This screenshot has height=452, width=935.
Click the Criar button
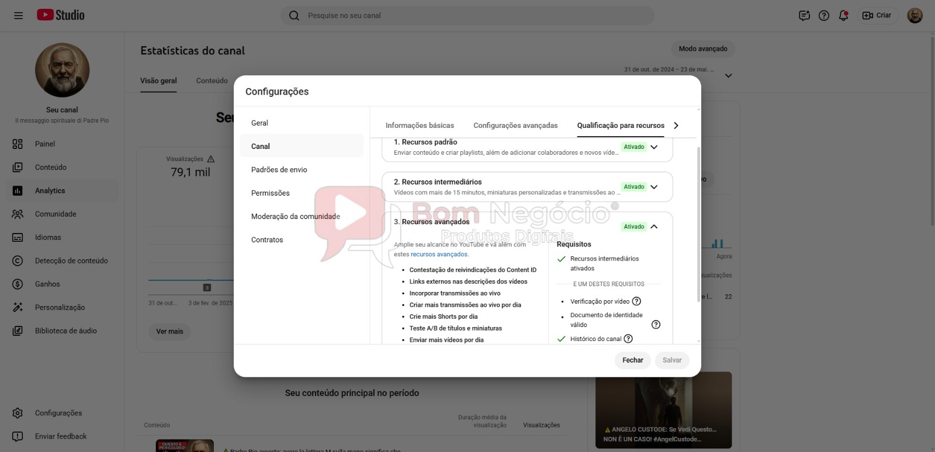coord(877,16)
